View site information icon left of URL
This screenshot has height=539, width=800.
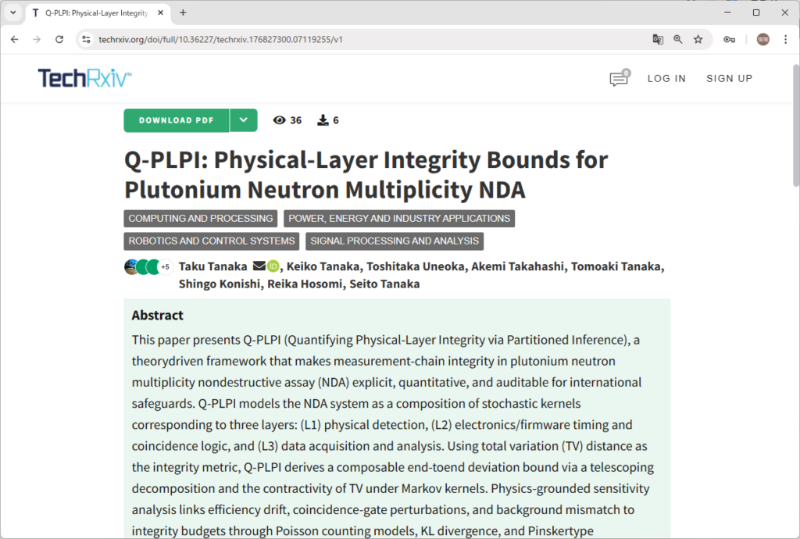point(87,39)
